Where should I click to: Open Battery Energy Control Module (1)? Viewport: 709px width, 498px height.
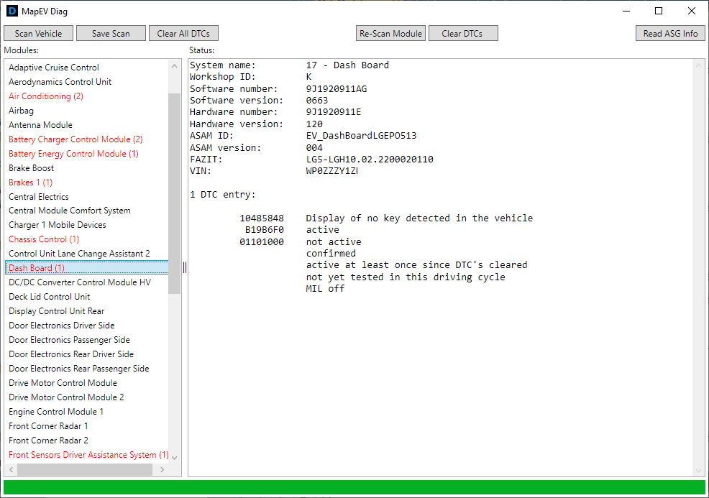pyautogui.click(x=73, y=154)
